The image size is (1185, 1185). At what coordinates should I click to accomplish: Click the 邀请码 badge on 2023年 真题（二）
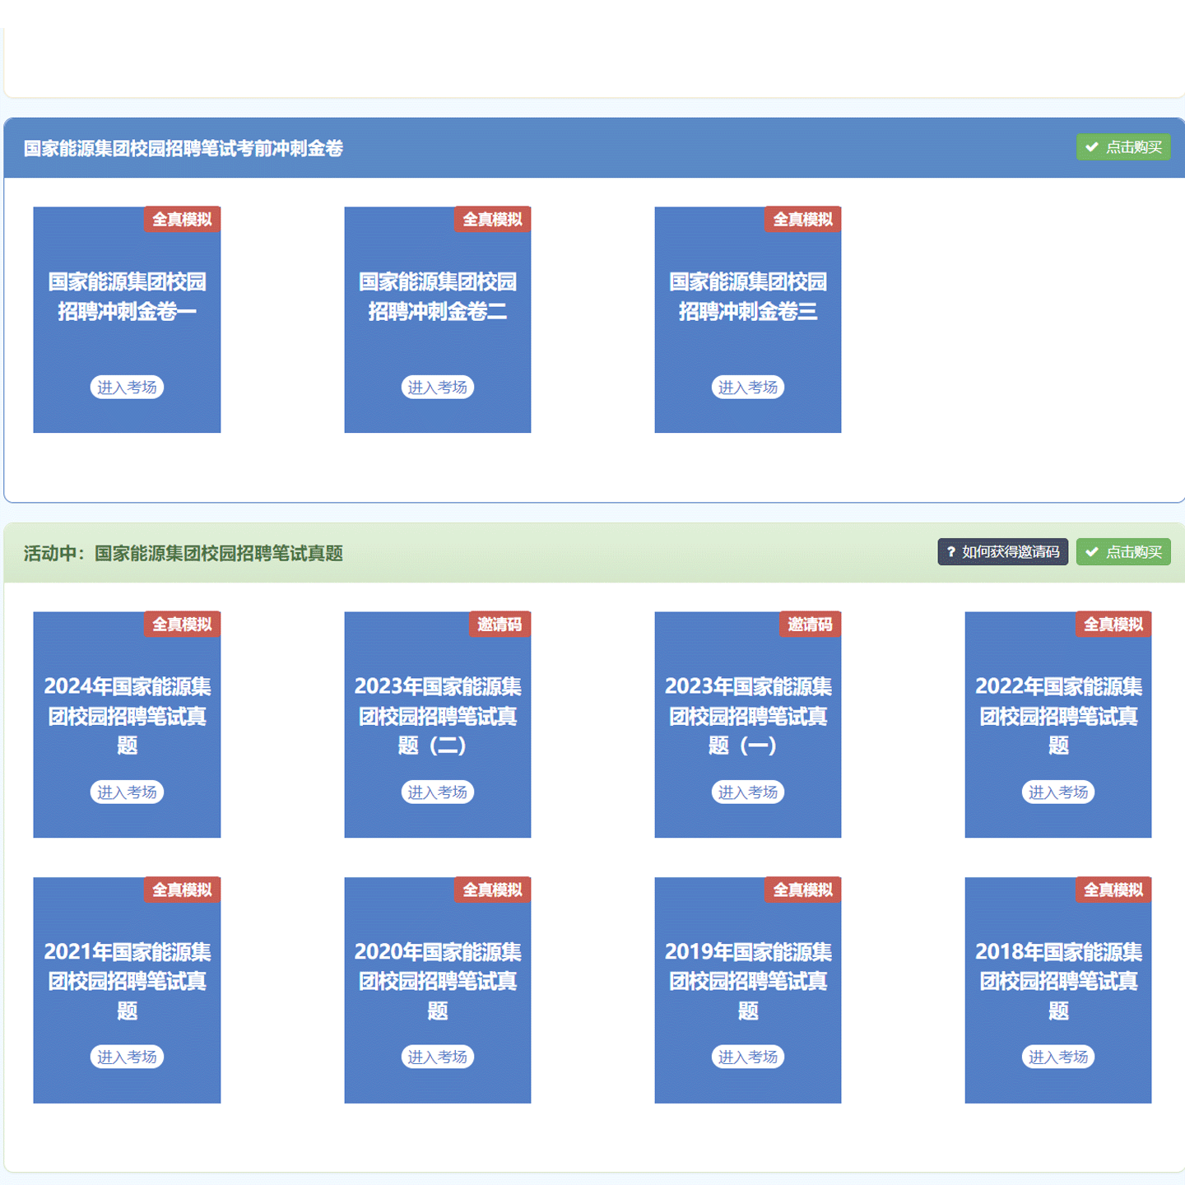(500, 625)
